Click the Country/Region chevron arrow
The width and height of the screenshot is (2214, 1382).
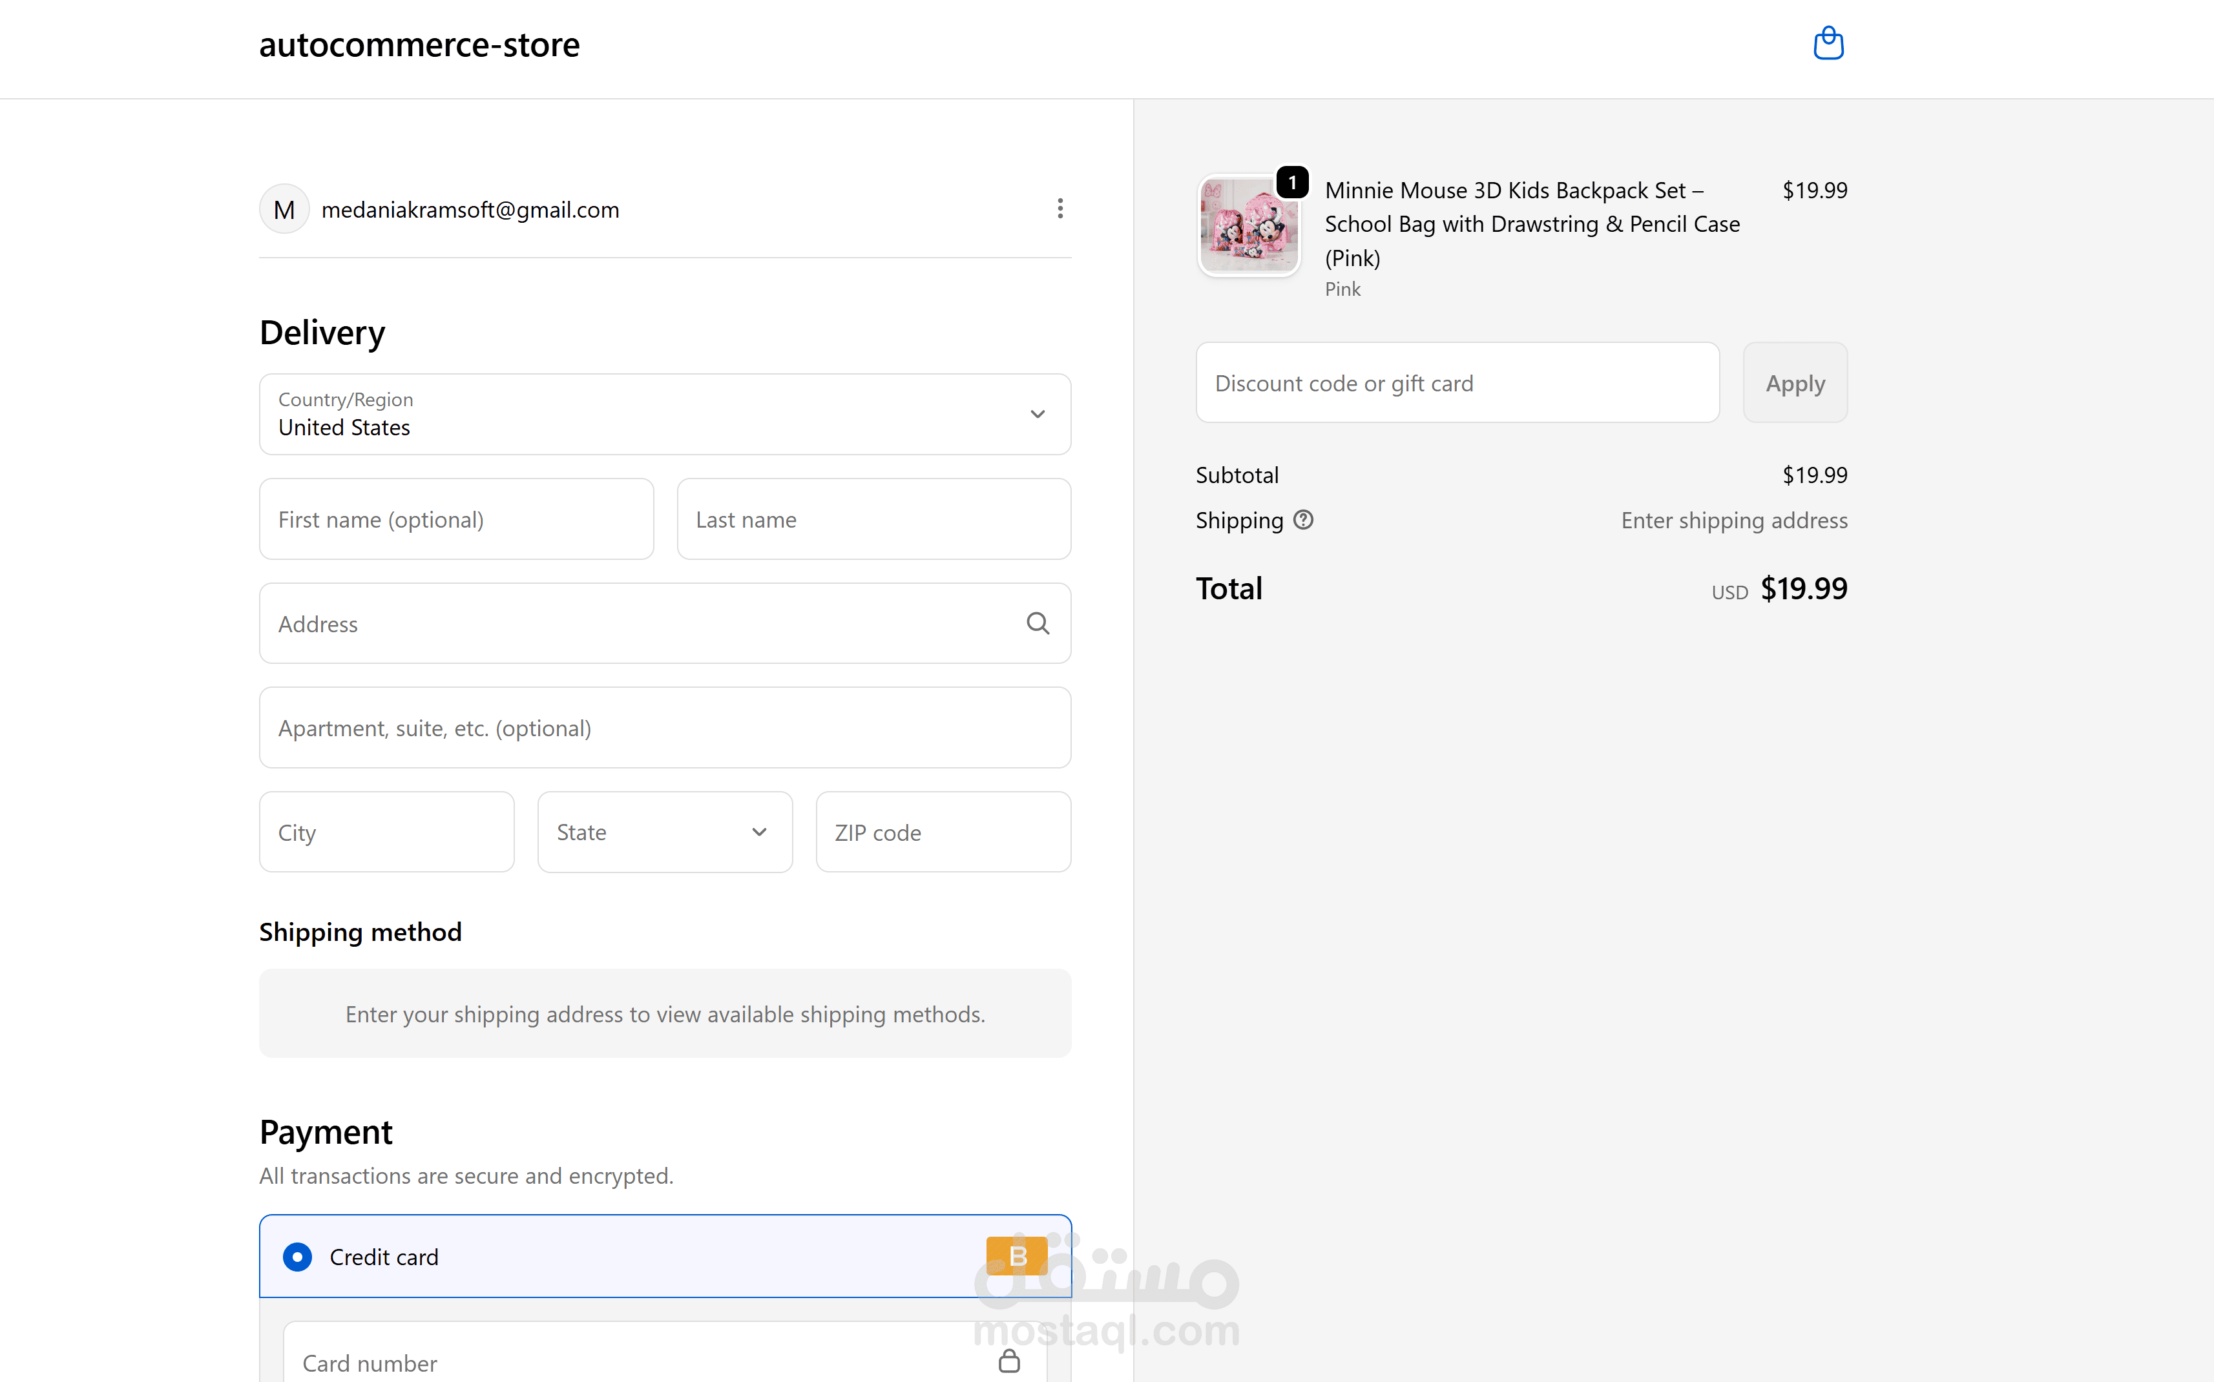click(x=1038, y=414)
